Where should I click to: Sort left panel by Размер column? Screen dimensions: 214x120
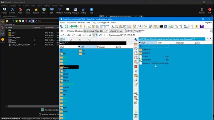106,47
